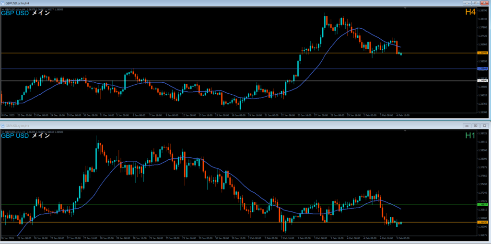The height and width of the screenshot is (244, 491).
Task: Click the orange 1.36492 price tag on H4 chart
Action: [482, 53]
